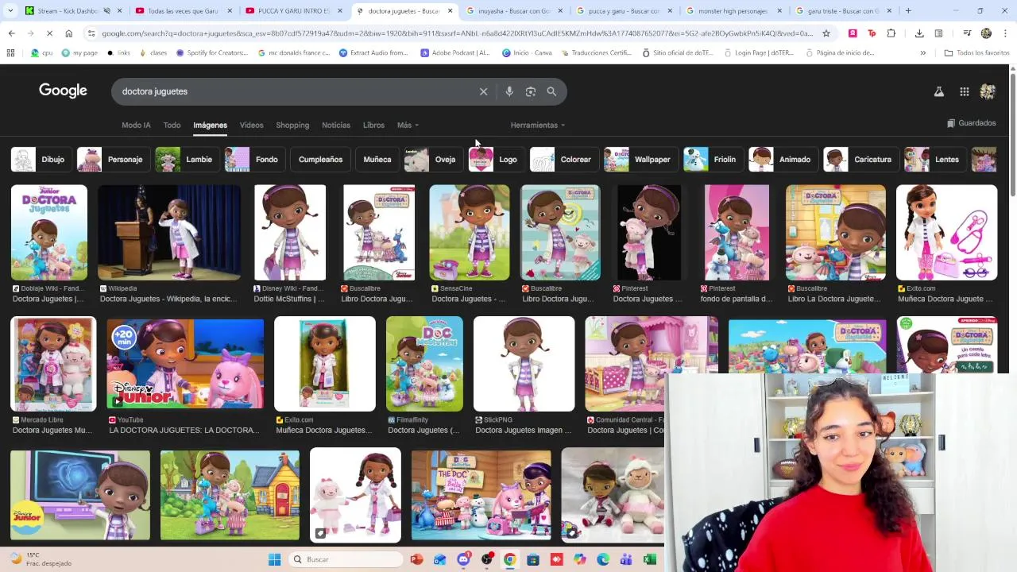The width and height of the screenshot is (1017, 572).
Task: Open Microsoft Teams from taskbar
Action: coord(626,559)
